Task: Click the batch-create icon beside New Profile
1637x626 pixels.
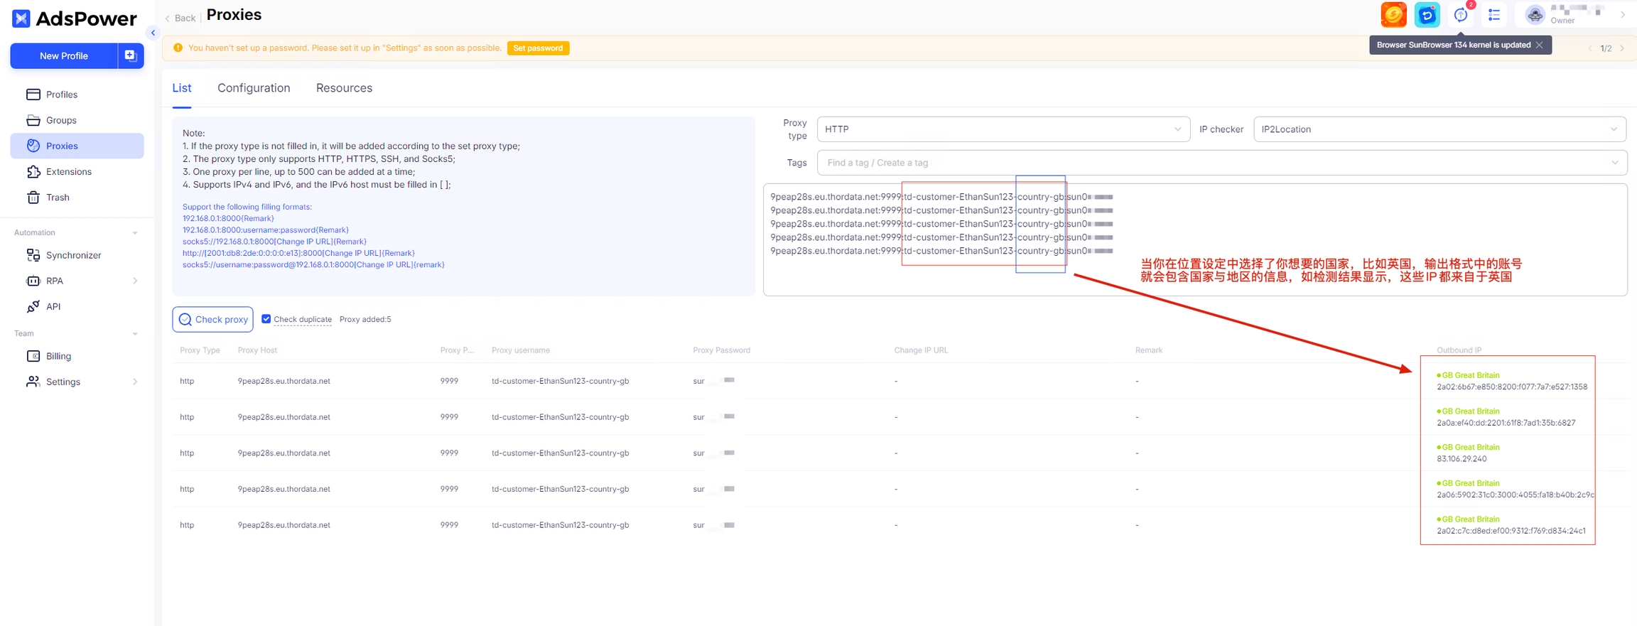Action: [131, 55]
